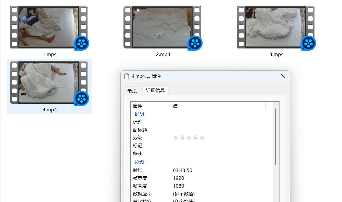Set rating to three stars
The width and height of the screenshot is (342, 202).
tap(189, 138)
